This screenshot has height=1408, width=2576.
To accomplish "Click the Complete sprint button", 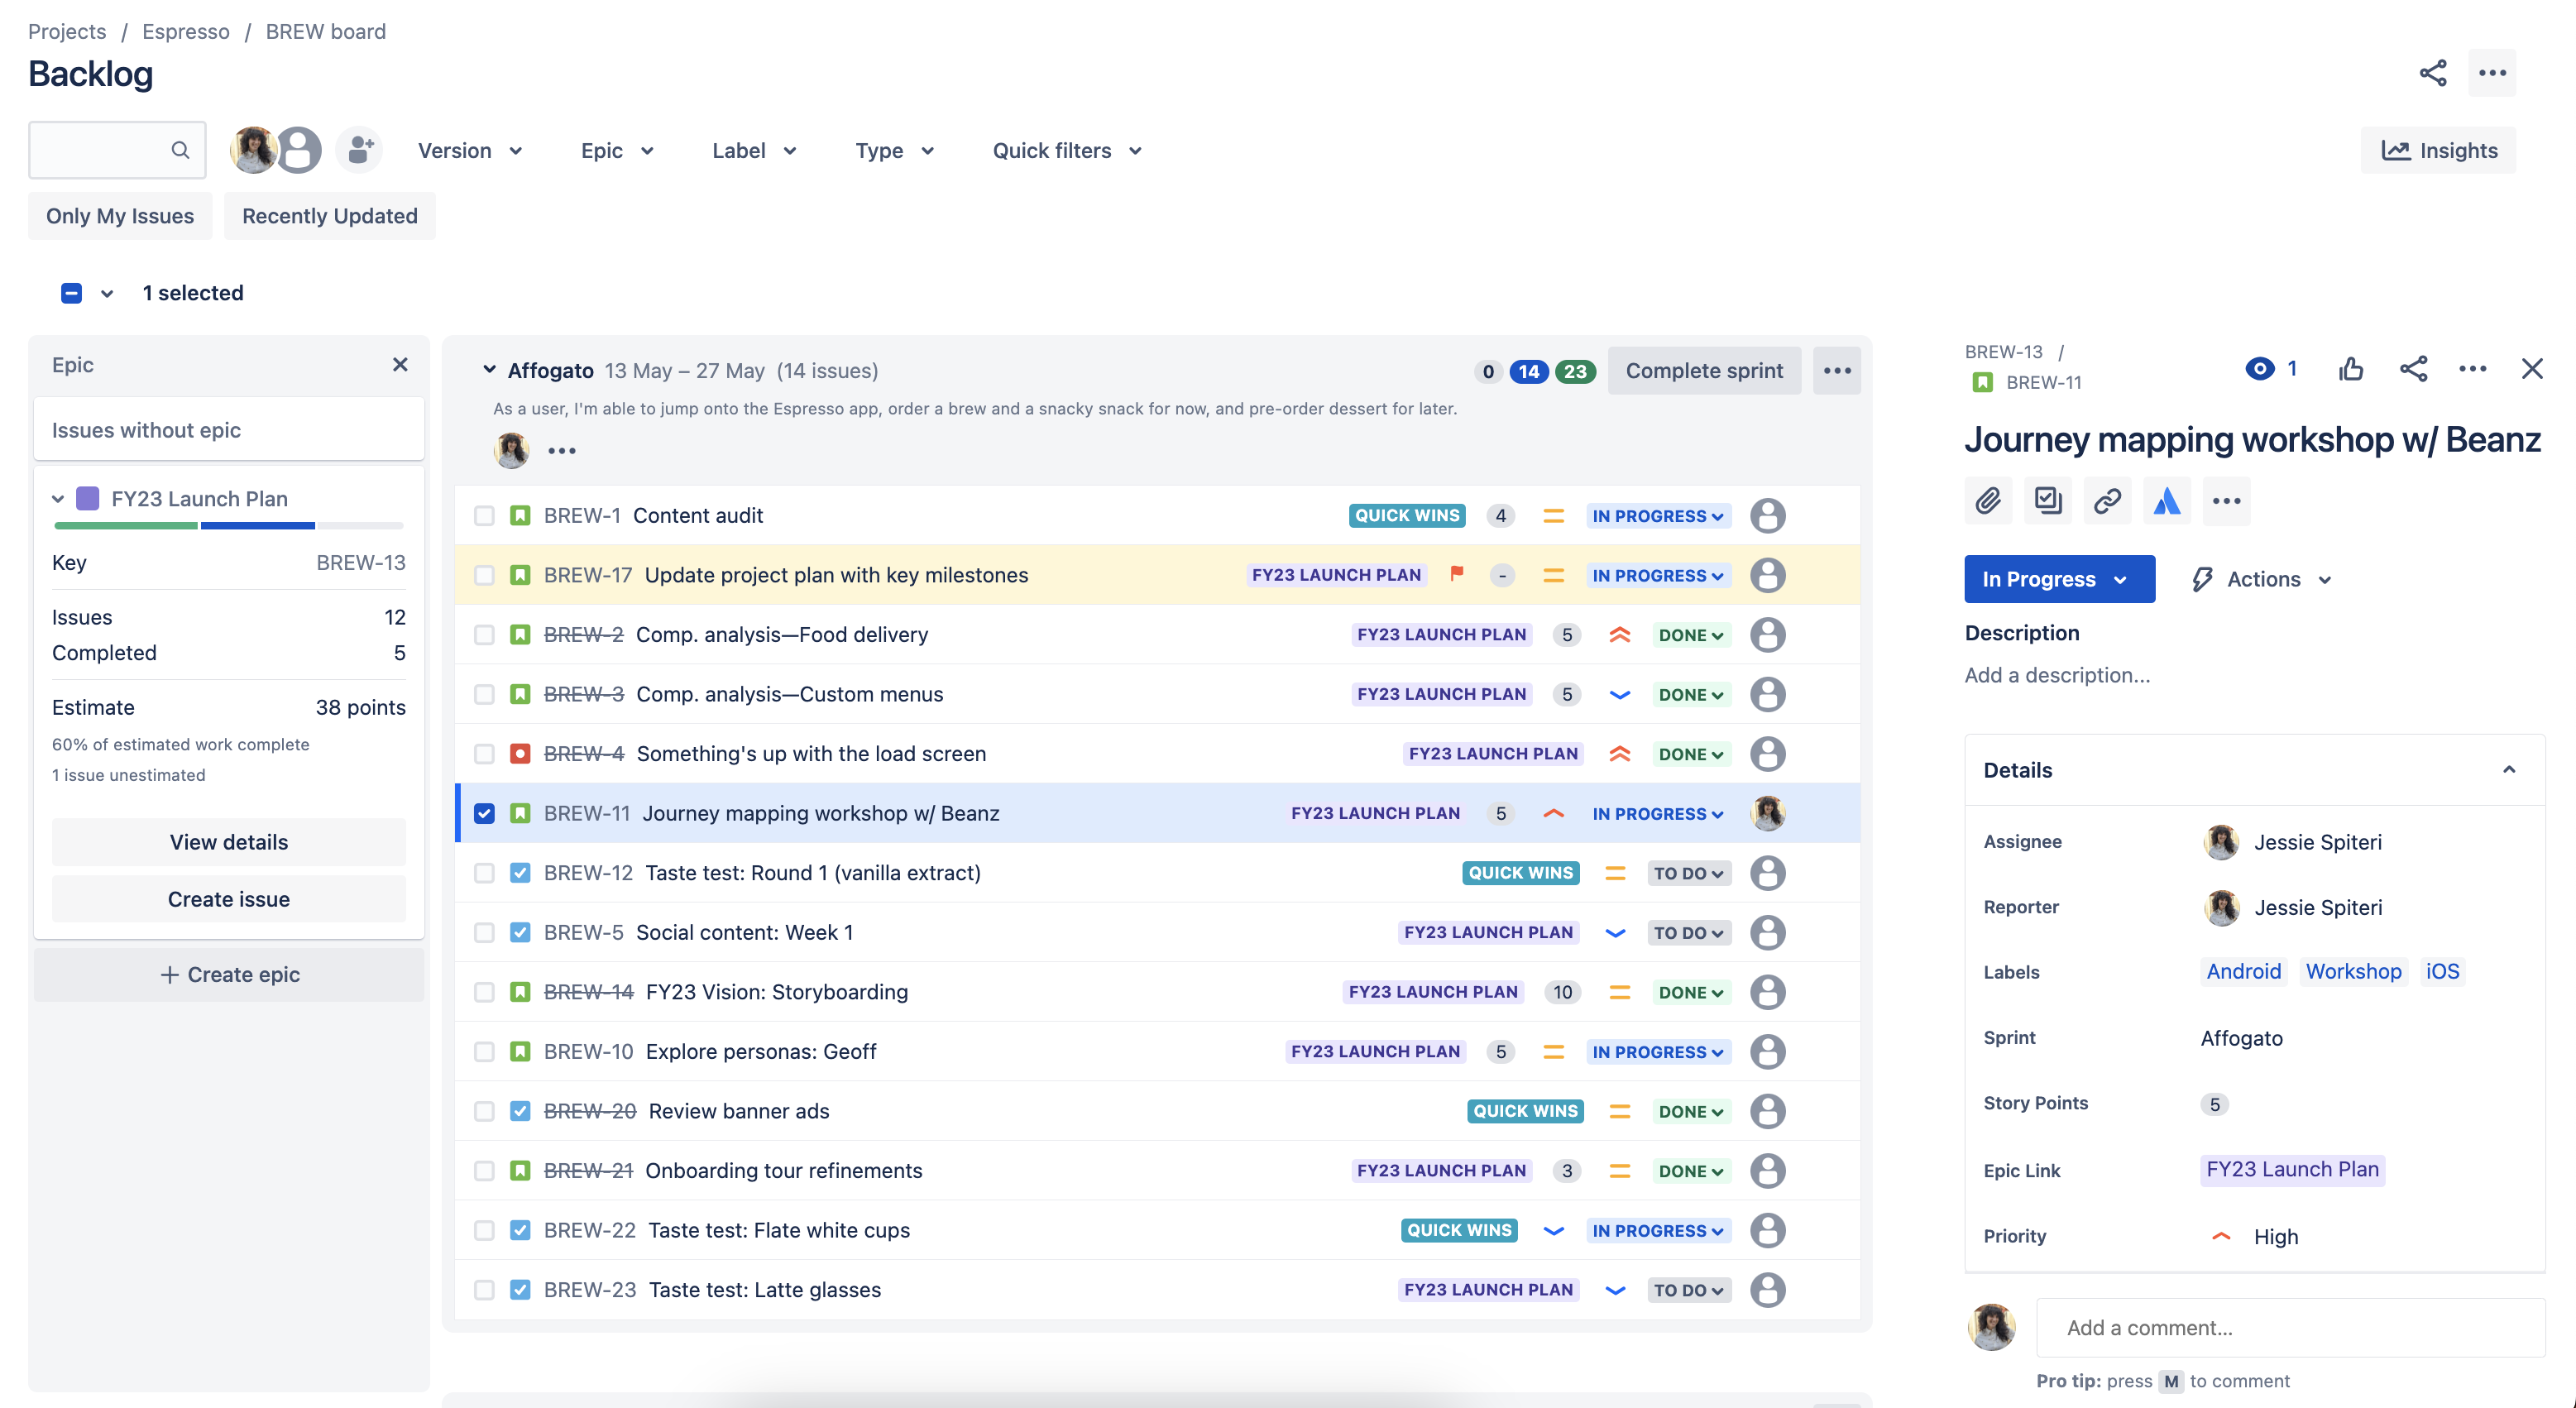I will click(x=1704, y=369).
